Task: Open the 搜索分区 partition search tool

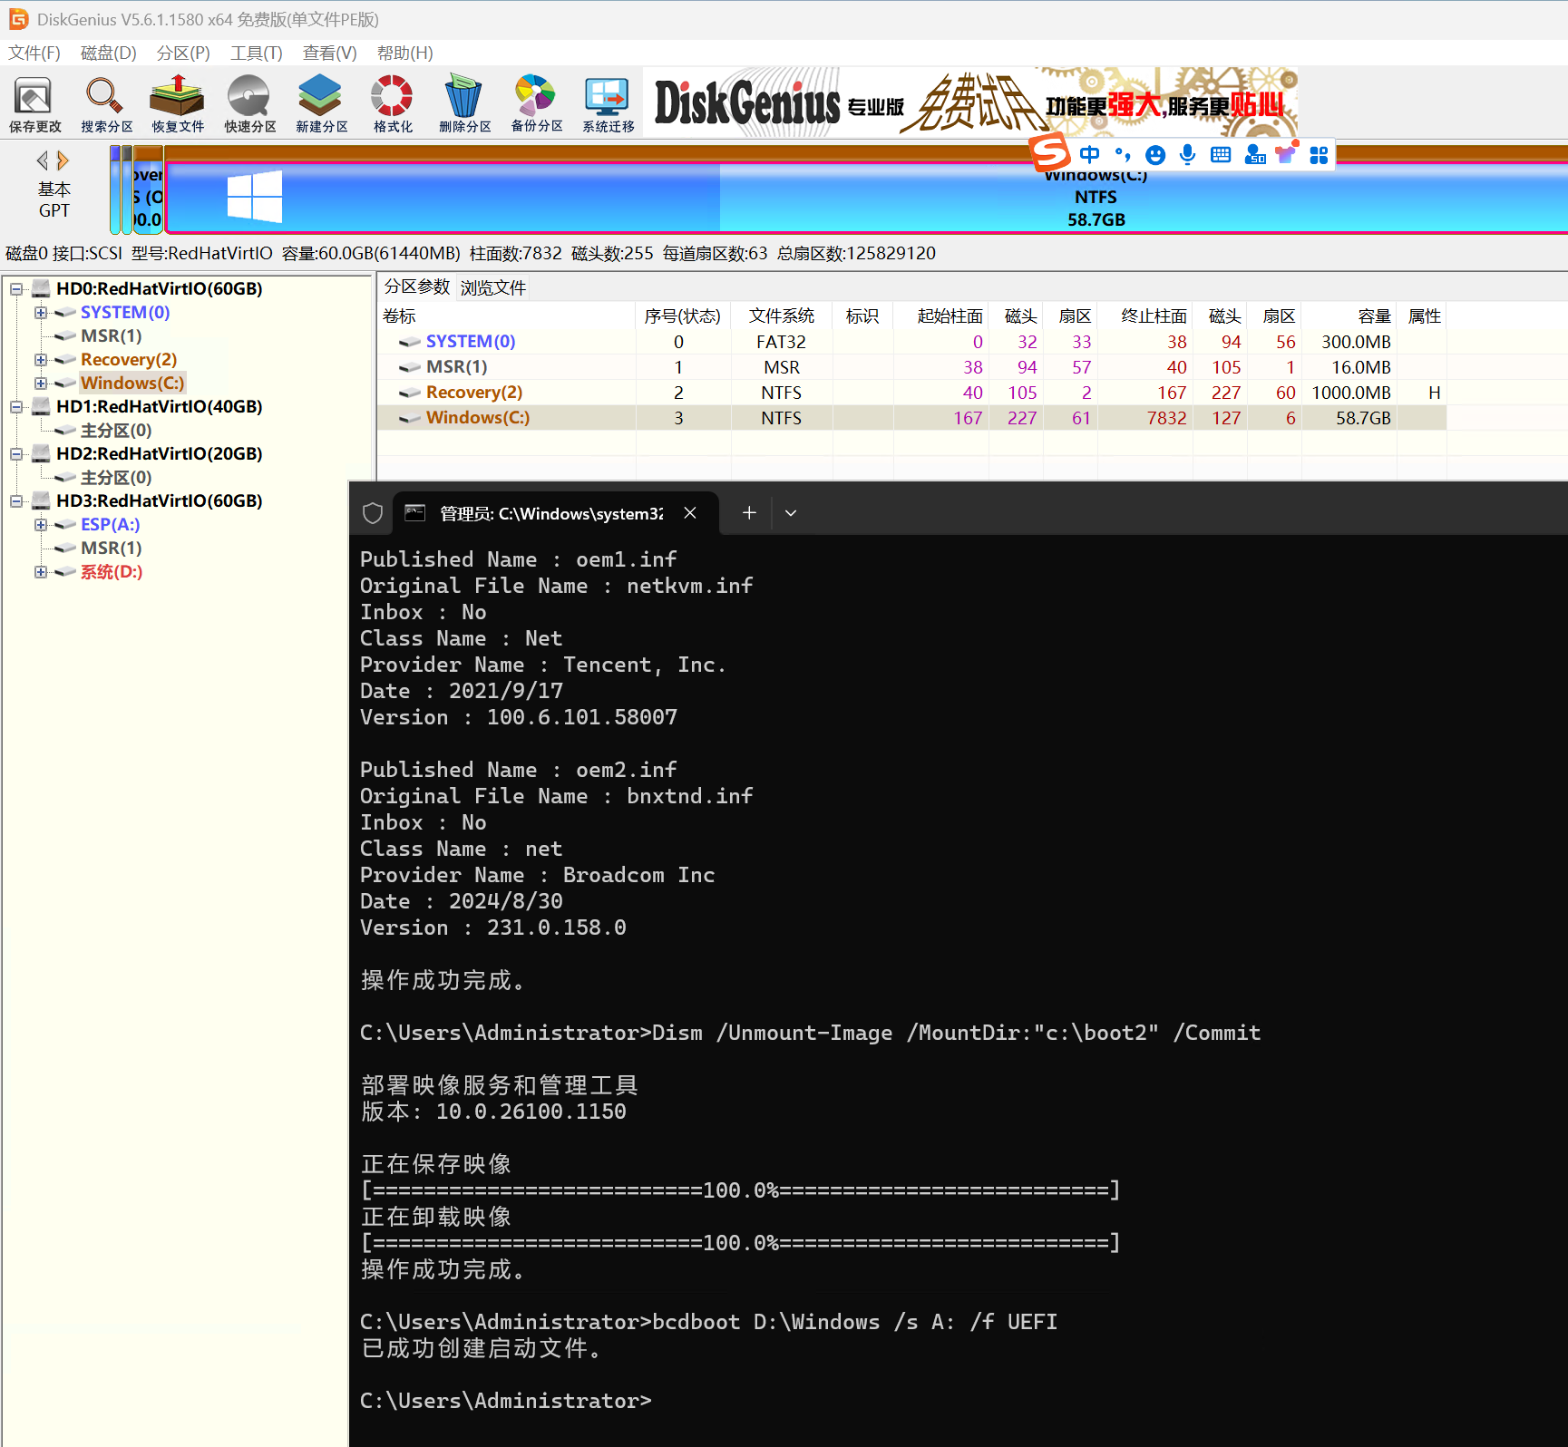Action: coord(106,104)
